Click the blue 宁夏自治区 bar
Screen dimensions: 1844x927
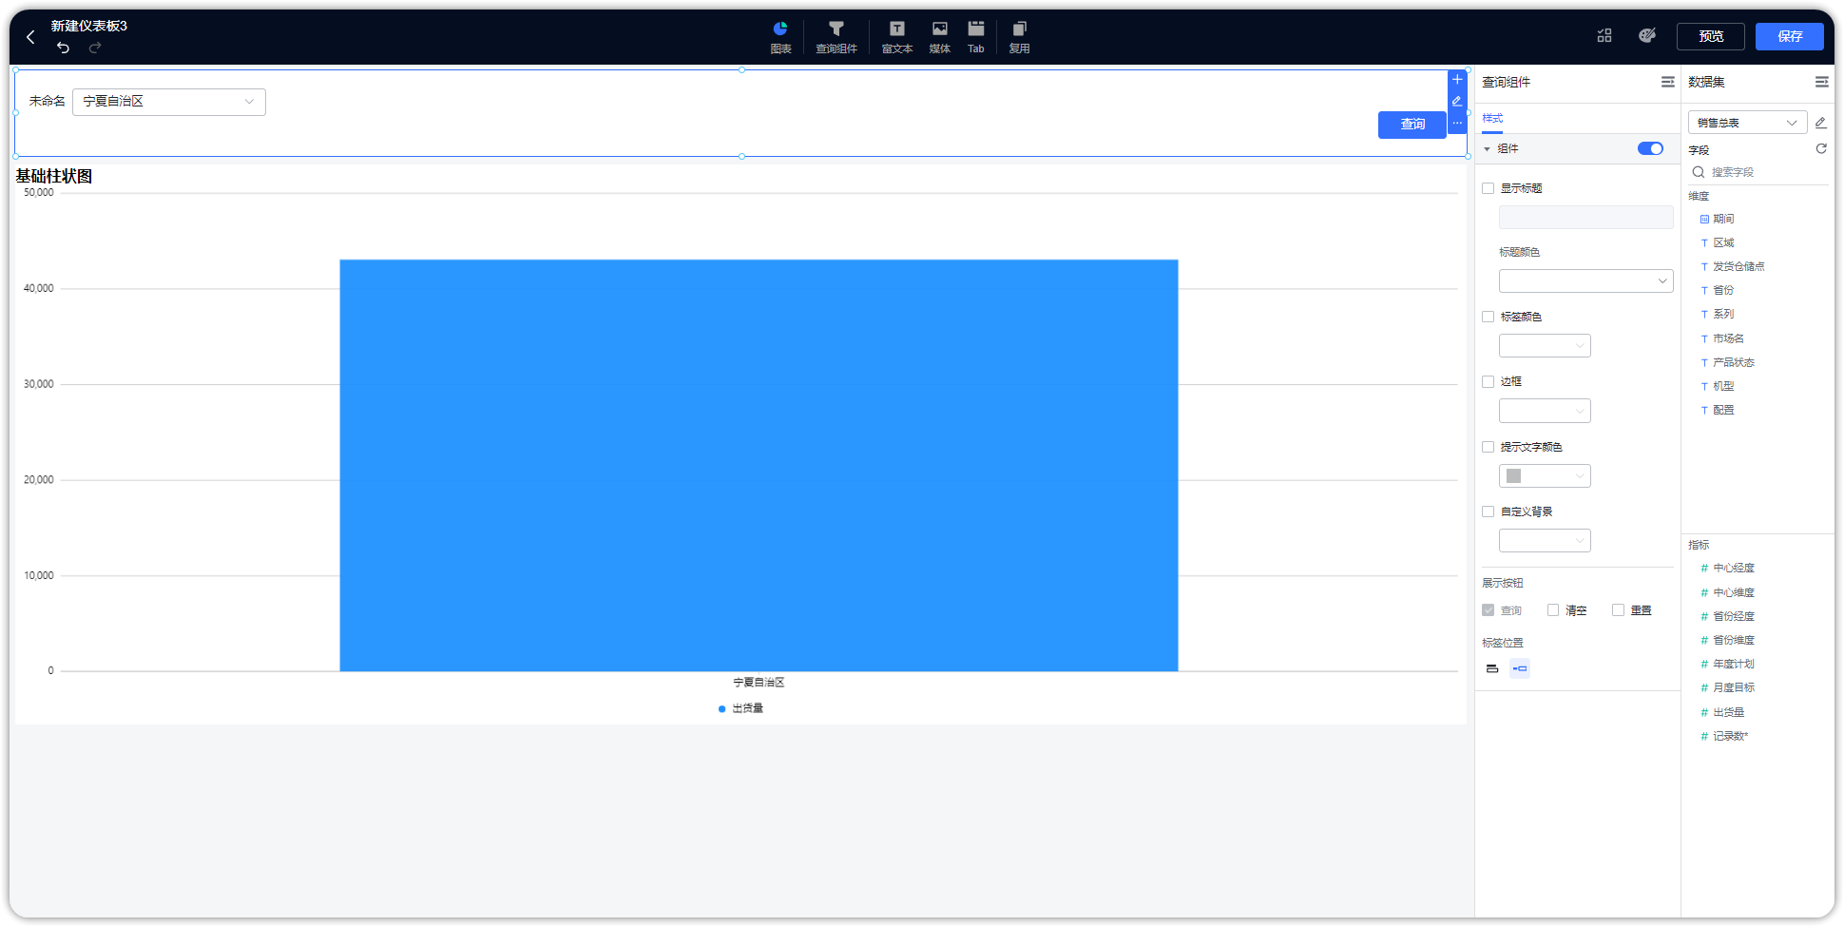tap(759, 466)
